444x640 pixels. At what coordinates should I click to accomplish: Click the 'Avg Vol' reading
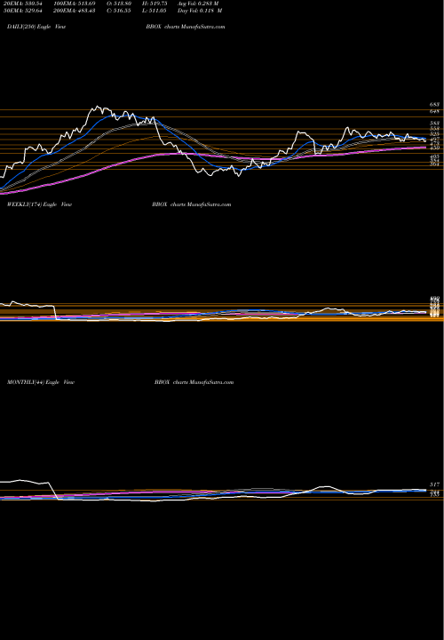point(198,4)
